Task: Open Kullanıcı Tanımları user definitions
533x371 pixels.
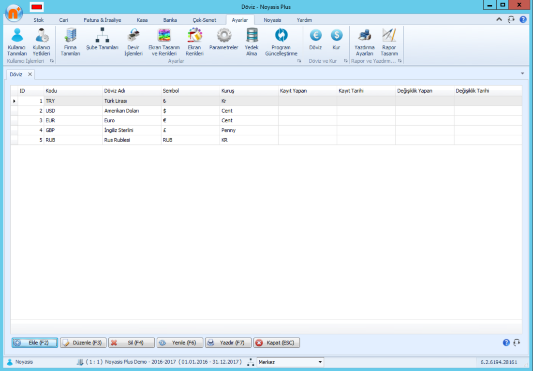Action: (16, 42)
